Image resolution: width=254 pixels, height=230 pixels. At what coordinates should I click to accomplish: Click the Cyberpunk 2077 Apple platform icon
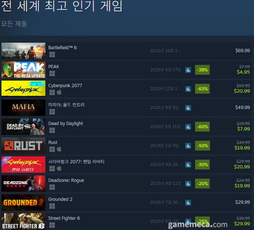pos(59,92)
